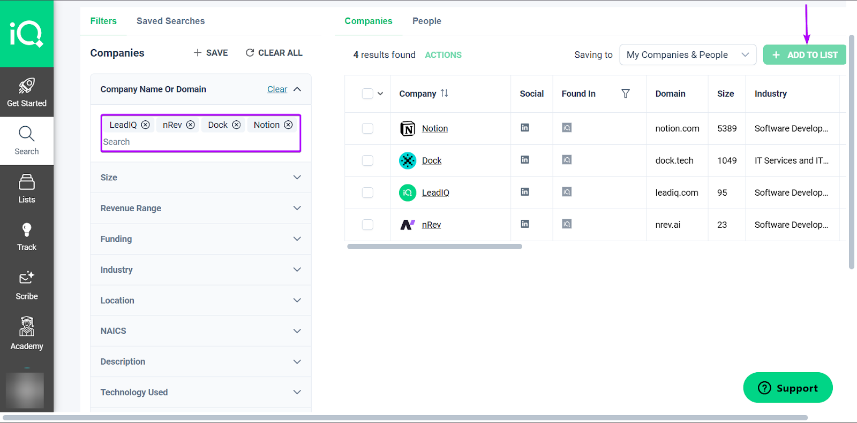This screenshot has height=423, width=857.
Task: Remove the Notion filter chip
Action: pos(288,125)
